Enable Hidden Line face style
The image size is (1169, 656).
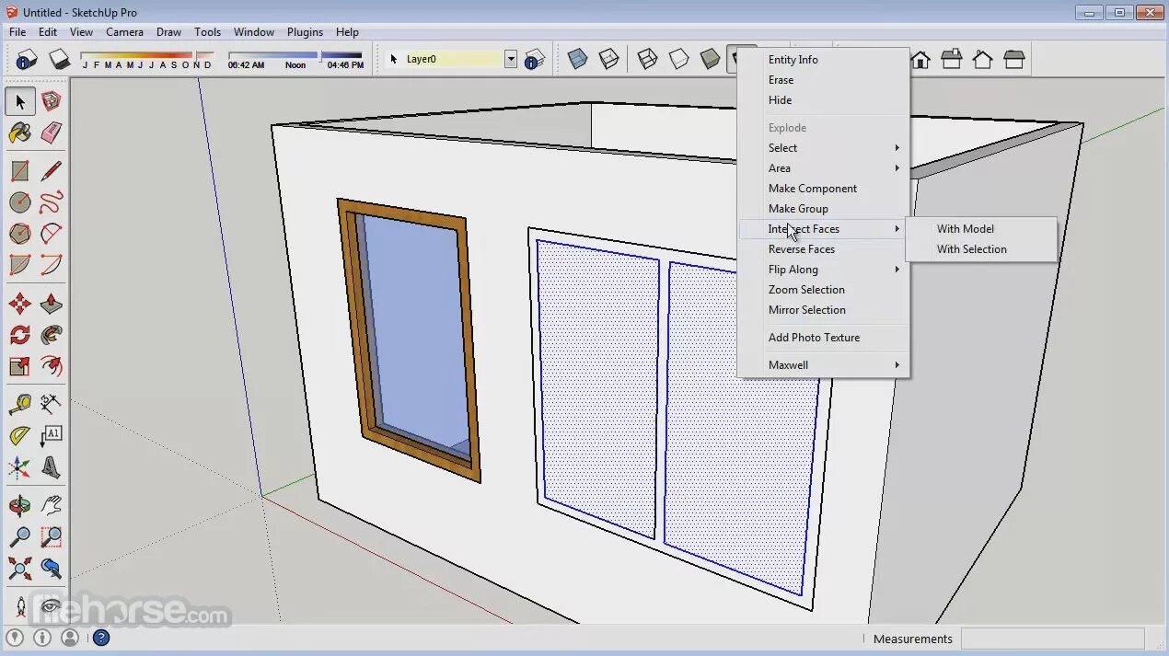(678, 60)
